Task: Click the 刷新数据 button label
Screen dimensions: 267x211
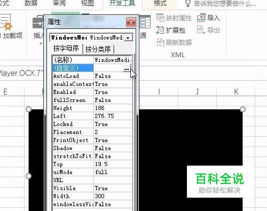Action: click(179, 43)
